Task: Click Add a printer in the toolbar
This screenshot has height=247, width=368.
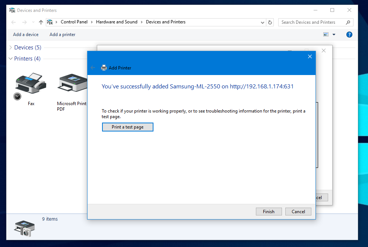Action: click(62, 35)
